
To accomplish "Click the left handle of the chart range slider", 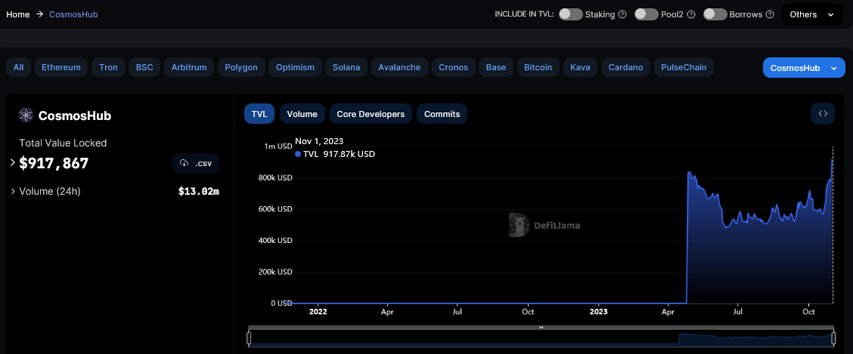I will click(250, 339).
